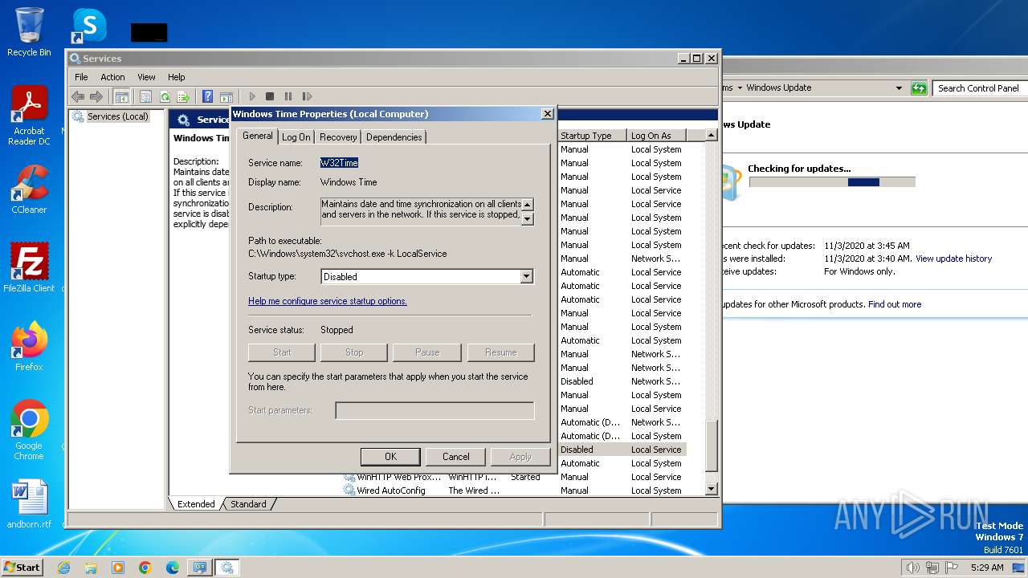Open Acrobat Reader DC desktop icon
Image resolution: width=1028 pixels, height=578 pixels.
pyautogui.click(x=29, y=116)
